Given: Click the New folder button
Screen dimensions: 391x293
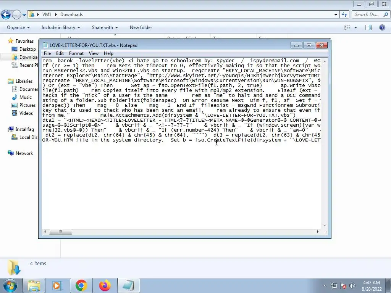Looking at the screenshot, I should point(141,27).
